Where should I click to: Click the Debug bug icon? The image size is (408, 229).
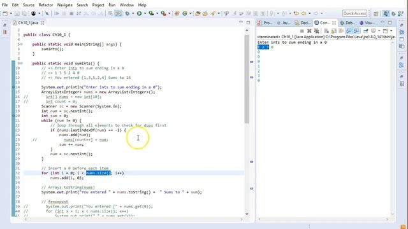127,13
